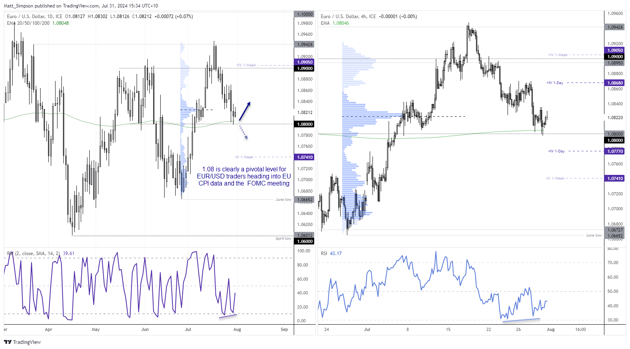630x349 pixels.
Task: Click the 1.08220 price on 4h axis
Action: point(615,118)
